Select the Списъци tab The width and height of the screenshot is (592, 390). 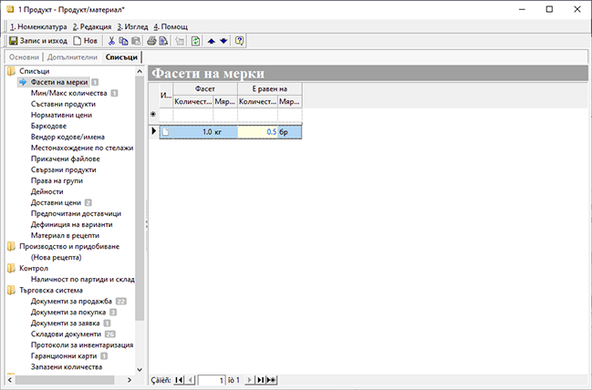[x=121, y=57]
